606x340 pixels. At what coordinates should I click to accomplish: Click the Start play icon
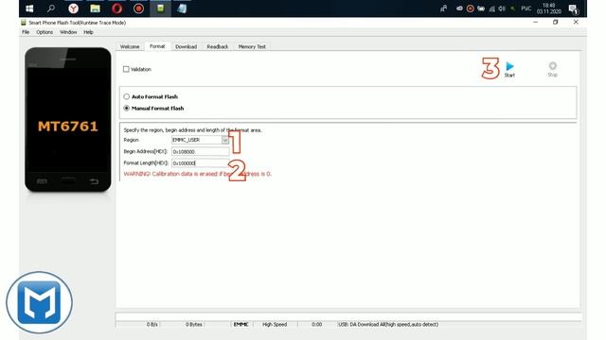[509, 66]
